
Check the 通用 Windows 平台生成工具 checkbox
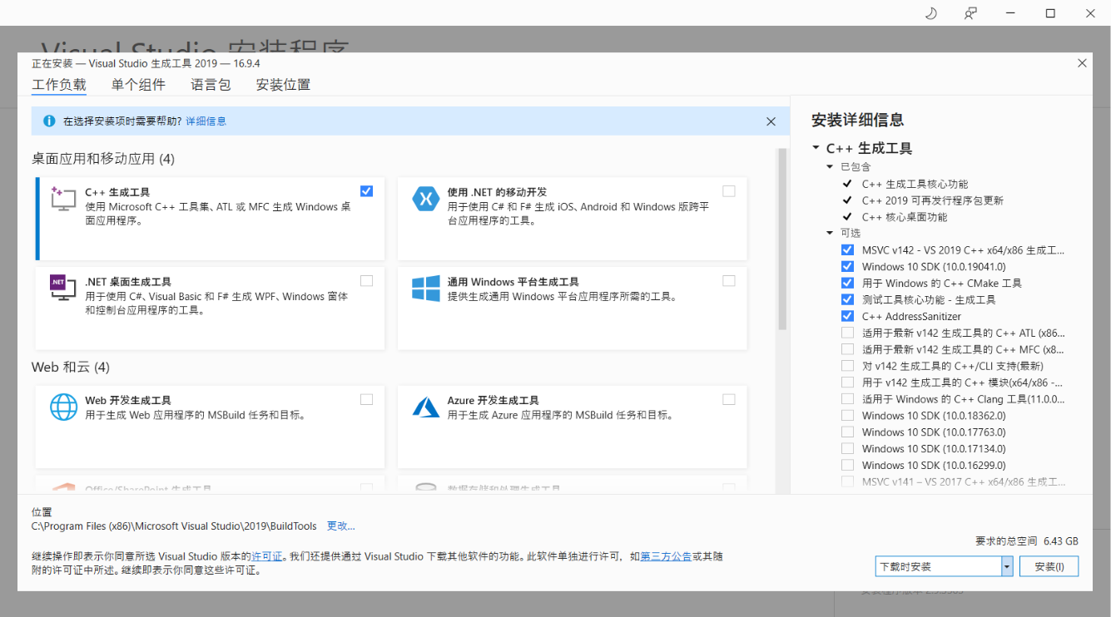[x=729, y=281]
